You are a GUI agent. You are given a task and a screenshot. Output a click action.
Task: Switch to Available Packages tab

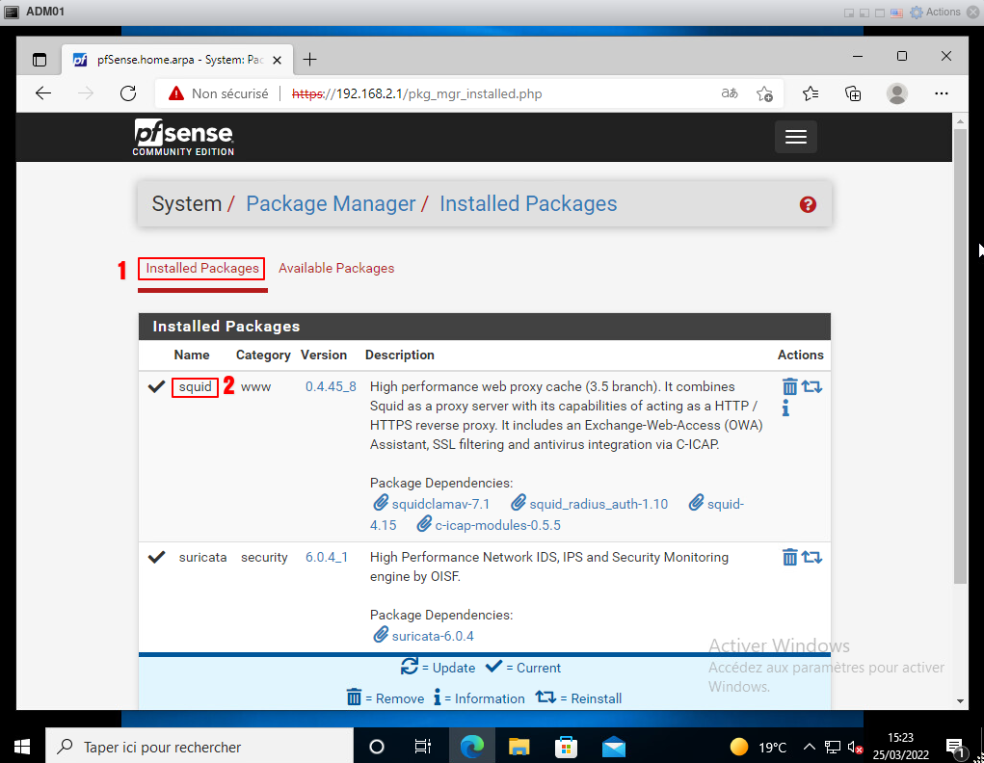[336, 268]
